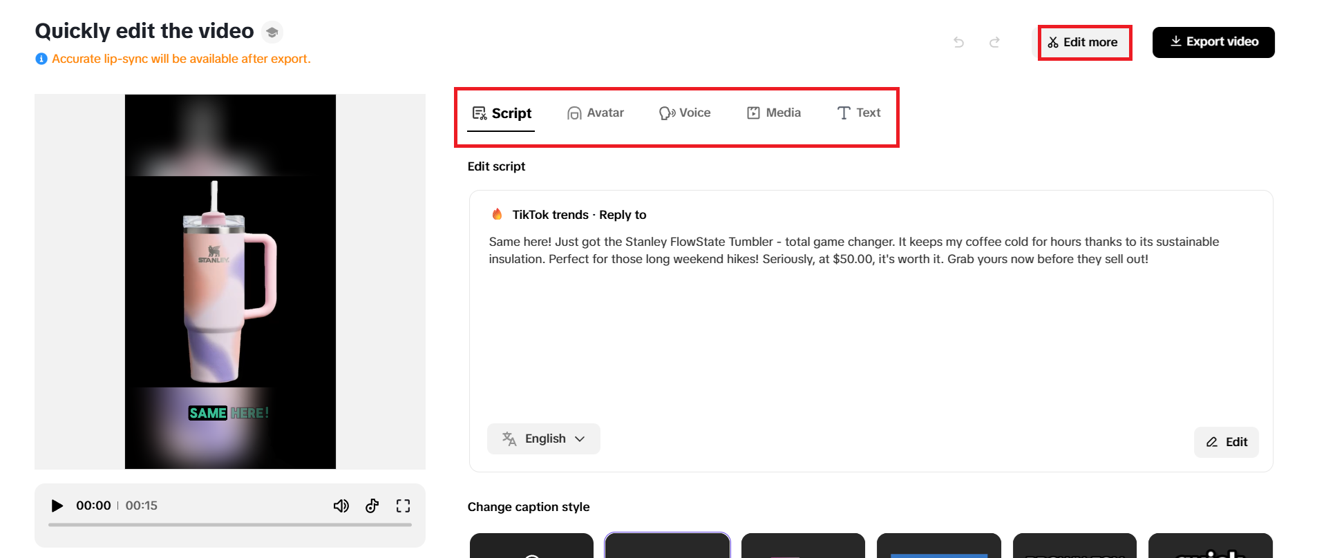
Task: Go to the Text tab
Action: click(x=859, y=113)
